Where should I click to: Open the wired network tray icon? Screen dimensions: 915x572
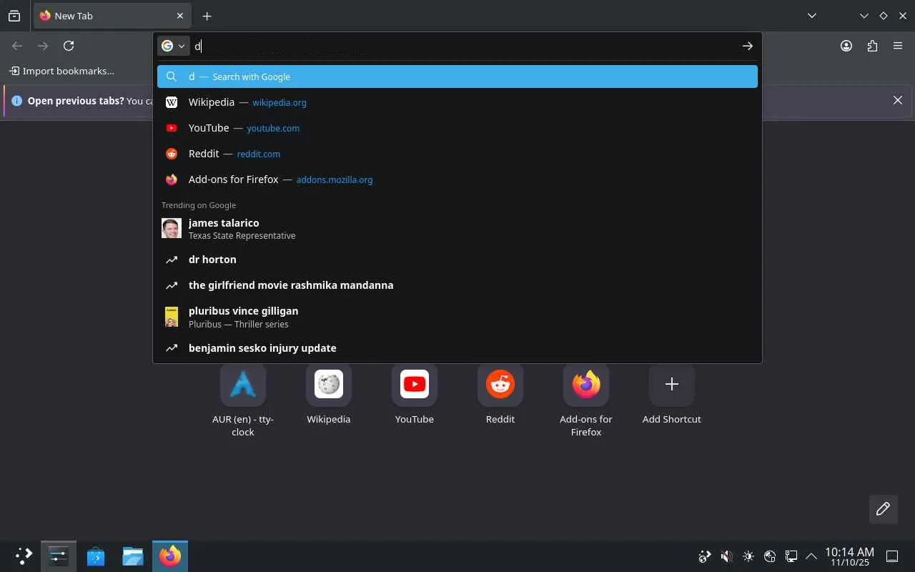pyautogui.click(x=791, y=556)
